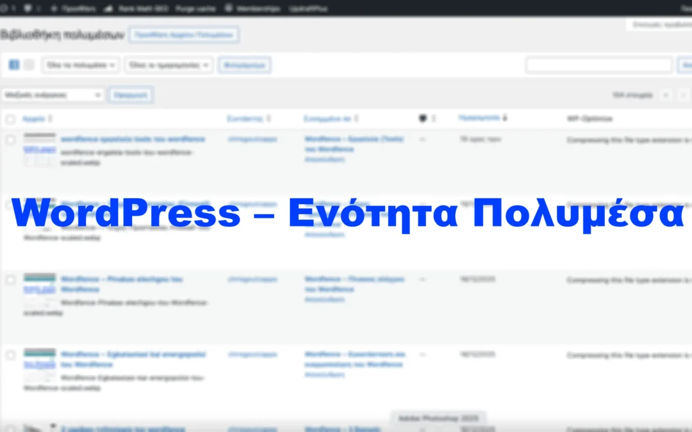Focus the media search input field
This screenshot has height=432, width=692.
(599, 65)
